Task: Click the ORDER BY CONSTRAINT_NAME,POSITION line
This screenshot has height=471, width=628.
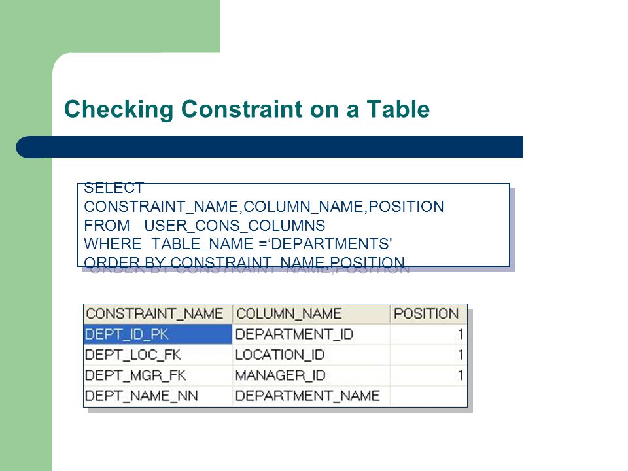Action: 244,263
